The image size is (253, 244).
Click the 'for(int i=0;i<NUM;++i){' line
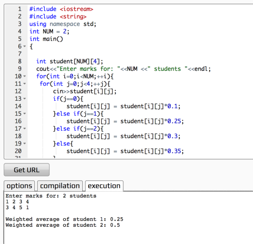75,76
